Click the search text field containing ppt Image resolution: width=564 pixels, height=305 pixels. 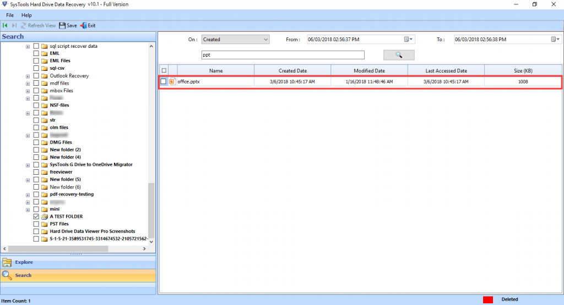click(x=283, y=55)
